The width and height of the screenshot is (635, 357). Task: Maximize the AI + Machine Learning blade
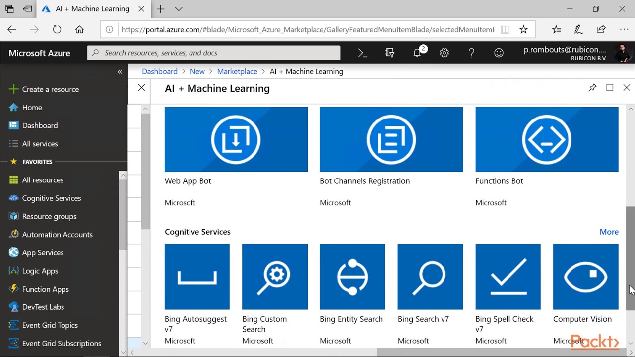pyautogui.click(x=610, y=88)
